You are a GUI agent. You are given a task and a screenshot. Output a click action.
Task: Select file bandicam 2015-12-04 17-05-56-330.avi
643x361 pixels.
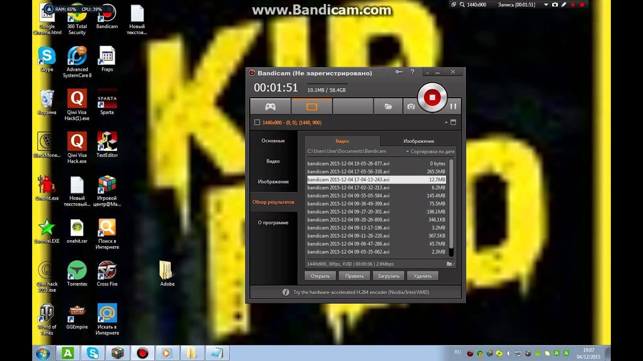376,171
